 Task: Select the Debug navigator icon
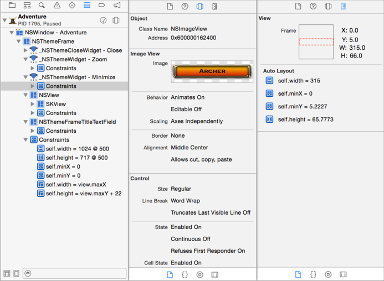pos(87,5)
